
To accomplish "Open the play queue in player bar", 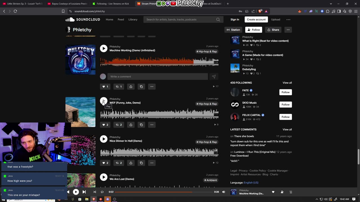I will (291, 192).
